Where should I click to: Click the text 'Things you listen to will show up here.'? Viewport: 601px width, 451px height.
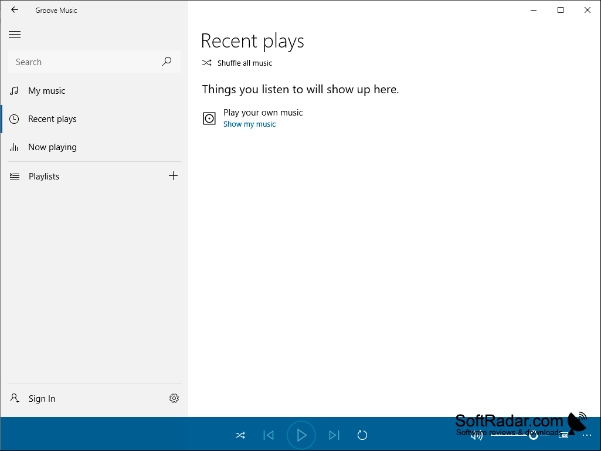pyautogui.click(x=300, y=89)
